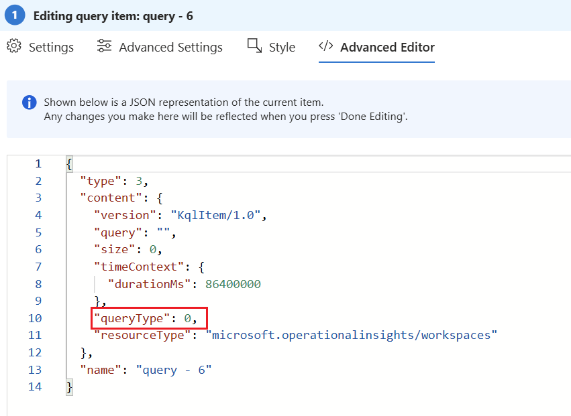Click the resourceType workspaces string value
571x416 pixels.
point(352,335)
